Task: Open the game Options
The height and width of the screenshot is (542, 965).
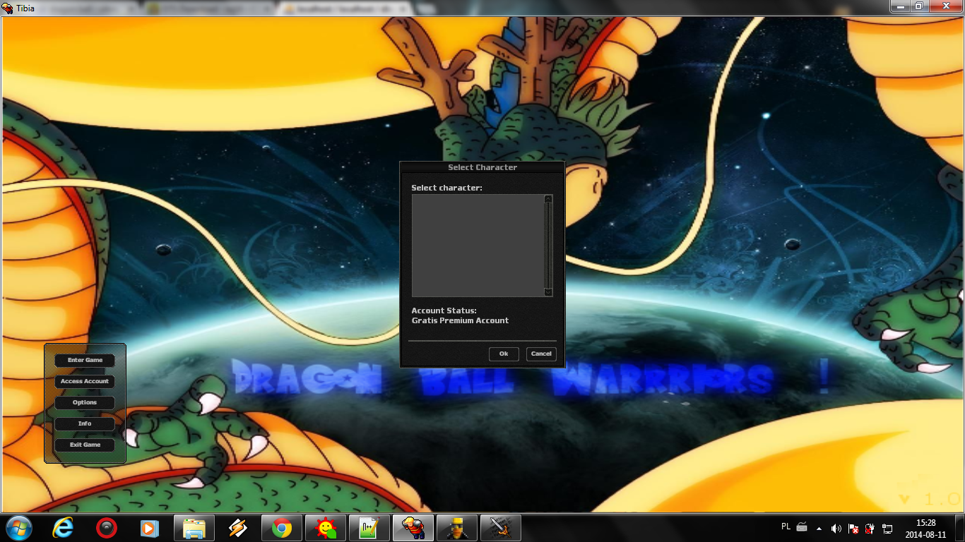Action: (85, 402)
